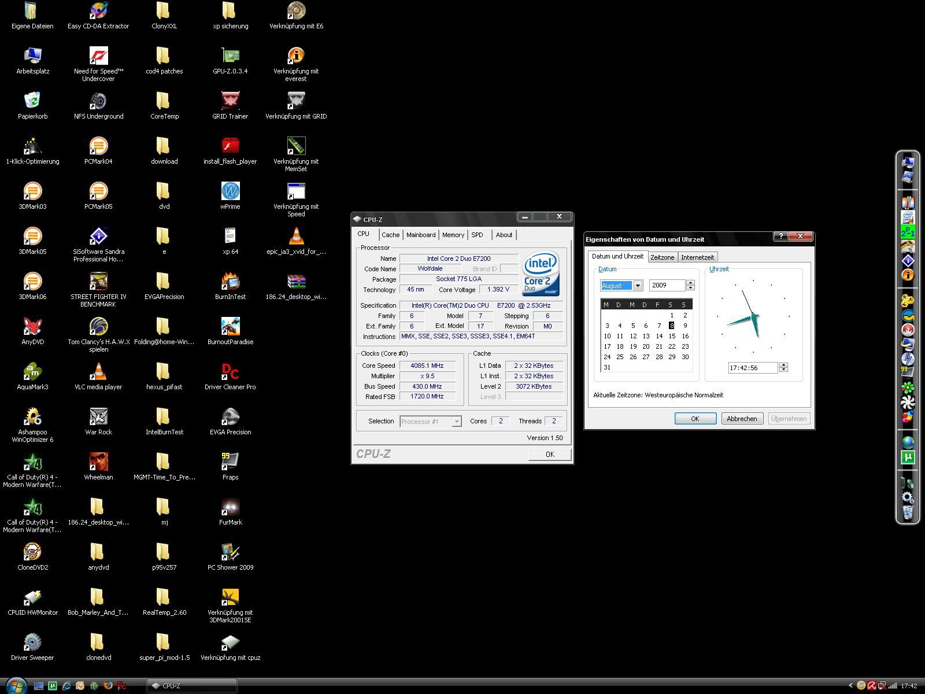Click the Windows Start orb
The image size is (925, 694).
[x=16, y=685]
